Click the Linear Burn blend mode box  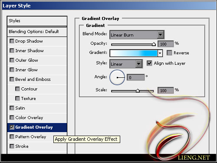[x=137, y=35]
